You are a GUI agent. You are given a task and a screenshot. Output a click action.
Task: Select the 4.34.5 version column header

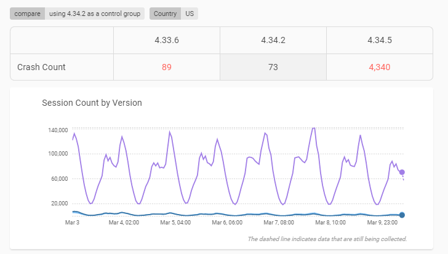click(380, 40)
